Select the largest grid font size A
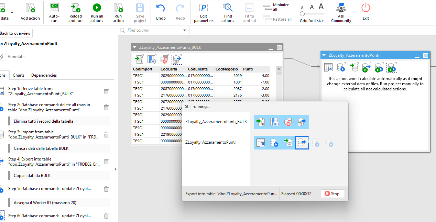 point(321,6)
